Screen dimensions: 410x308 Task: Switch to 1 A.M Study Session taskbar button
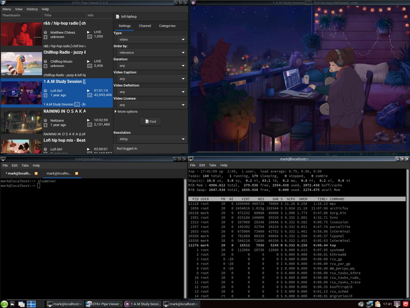point(143,304)
